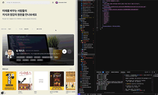
Task: Show errors and warnings count in status bar
Action: pyautogui.click(x=83, y=94)
